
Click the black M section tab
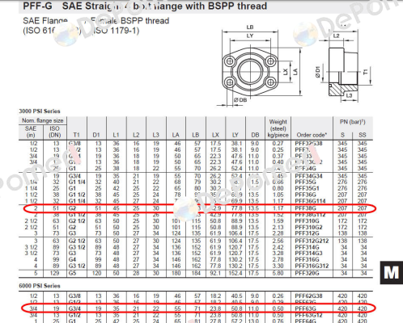tap(392, 272)
